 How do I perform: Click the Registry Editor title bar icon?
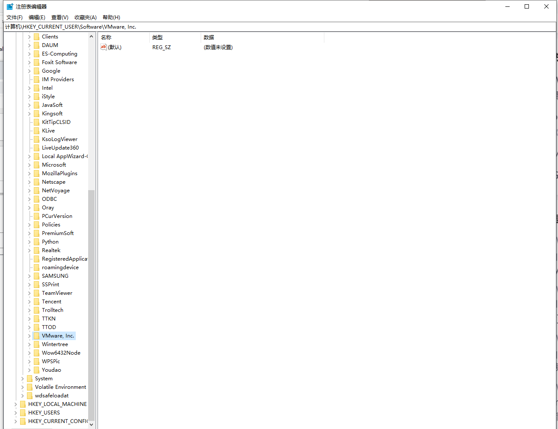click(x=10, y=6)
